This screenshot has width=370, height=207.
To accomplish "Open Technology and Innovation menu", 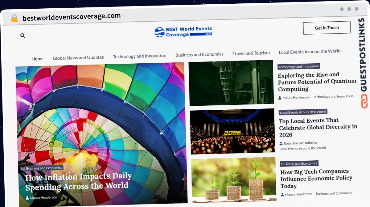I will [140, 56].
